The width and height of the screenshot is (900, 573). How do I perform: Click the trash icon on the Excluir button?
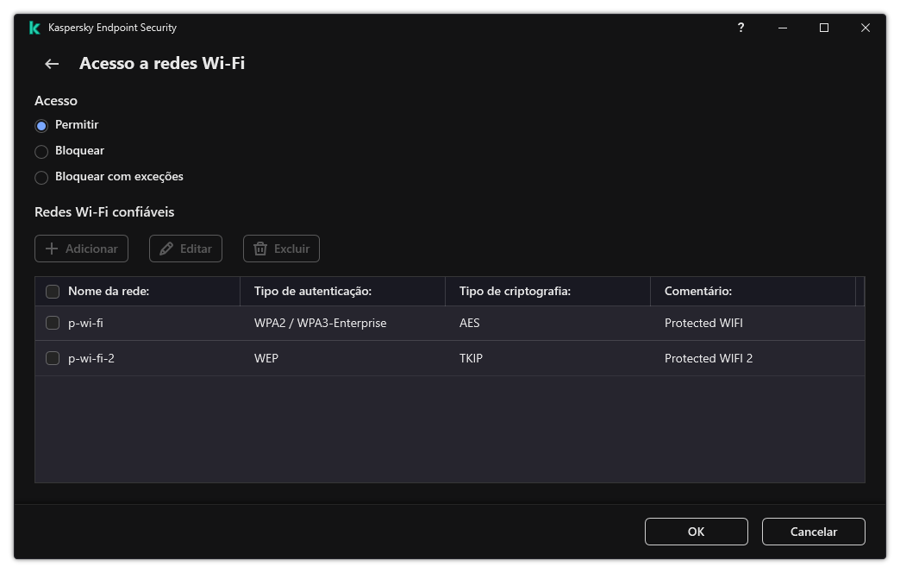pos(260,249)
